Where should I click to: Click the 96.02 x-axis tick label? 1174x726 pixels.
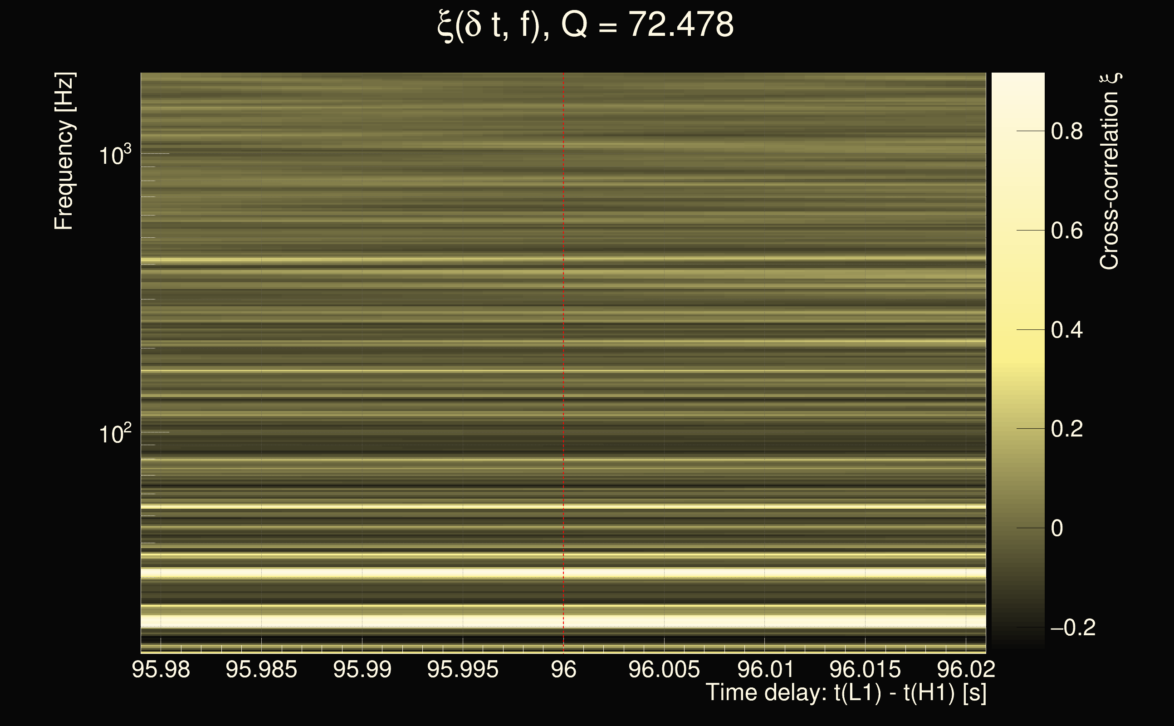coord(966,670)
